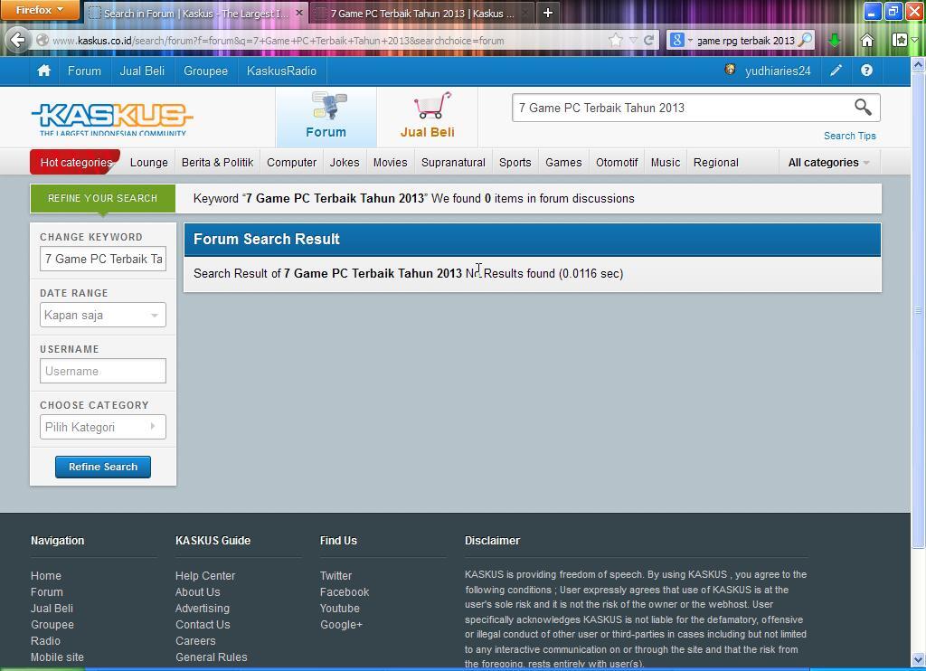The width and height of the screenshot is (926, 671).
Task: Close the Search in Forum tab
Action: [298, 13]
